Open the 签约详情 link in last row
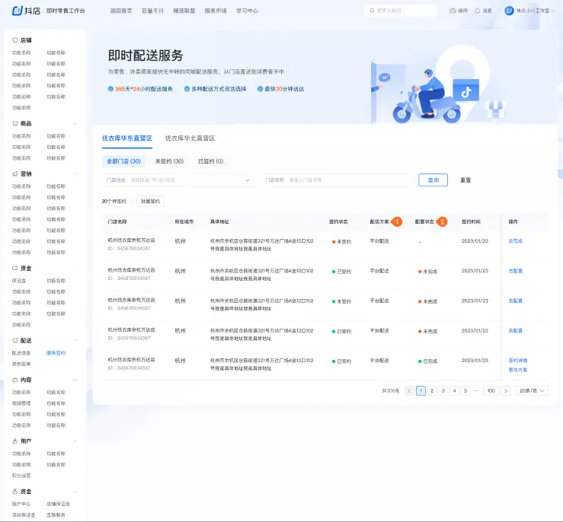Viewport: 563px width, 522px height. click(518, 361)
